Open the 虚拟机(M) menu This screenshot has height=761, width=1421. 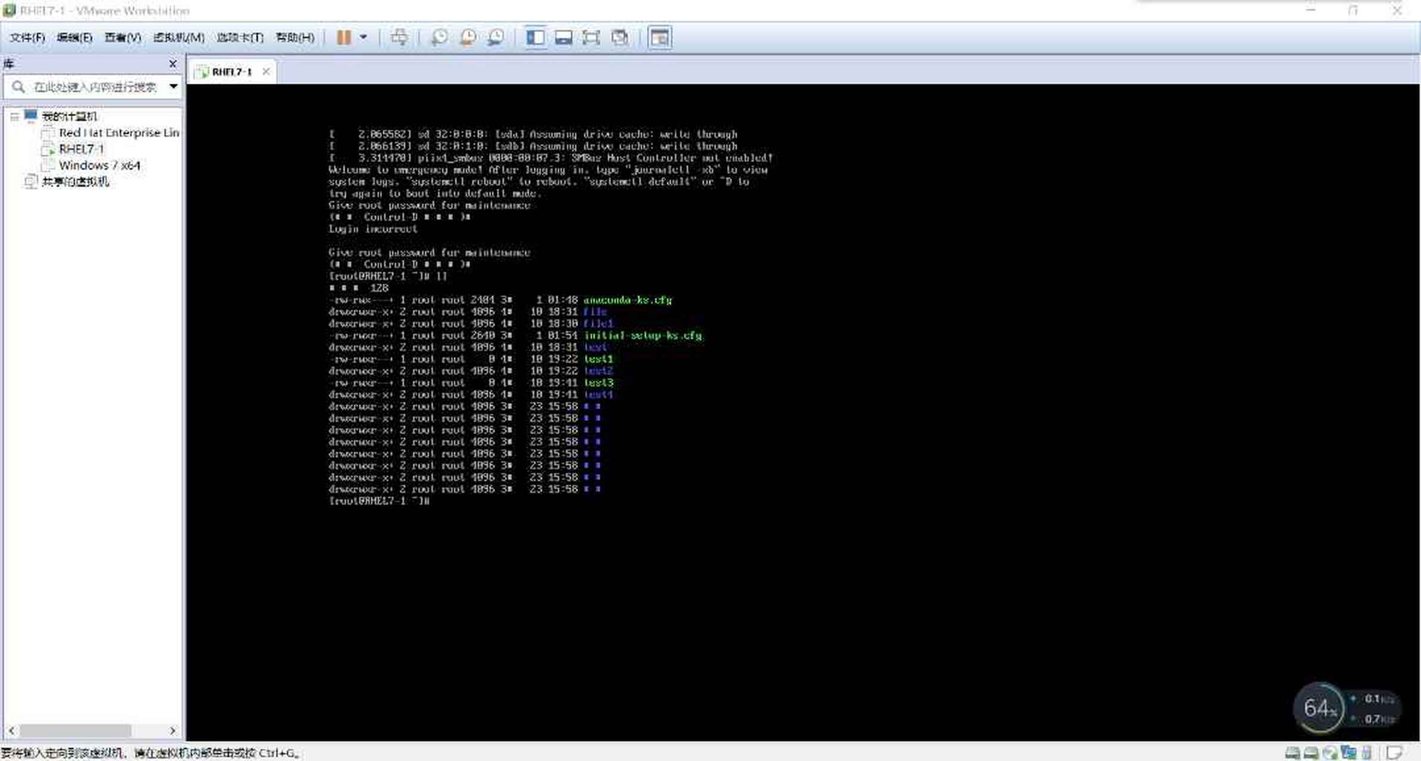pos(179,37)
